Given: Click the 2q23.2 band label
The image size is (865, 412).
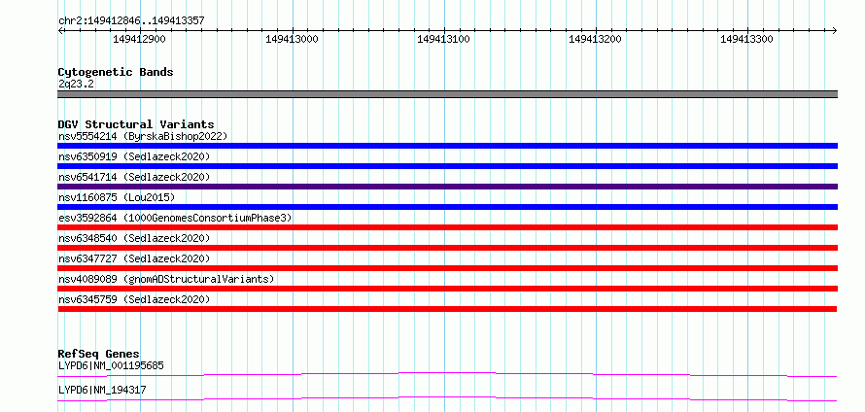Looking at the screenshot, I should (x=76, y=84).
